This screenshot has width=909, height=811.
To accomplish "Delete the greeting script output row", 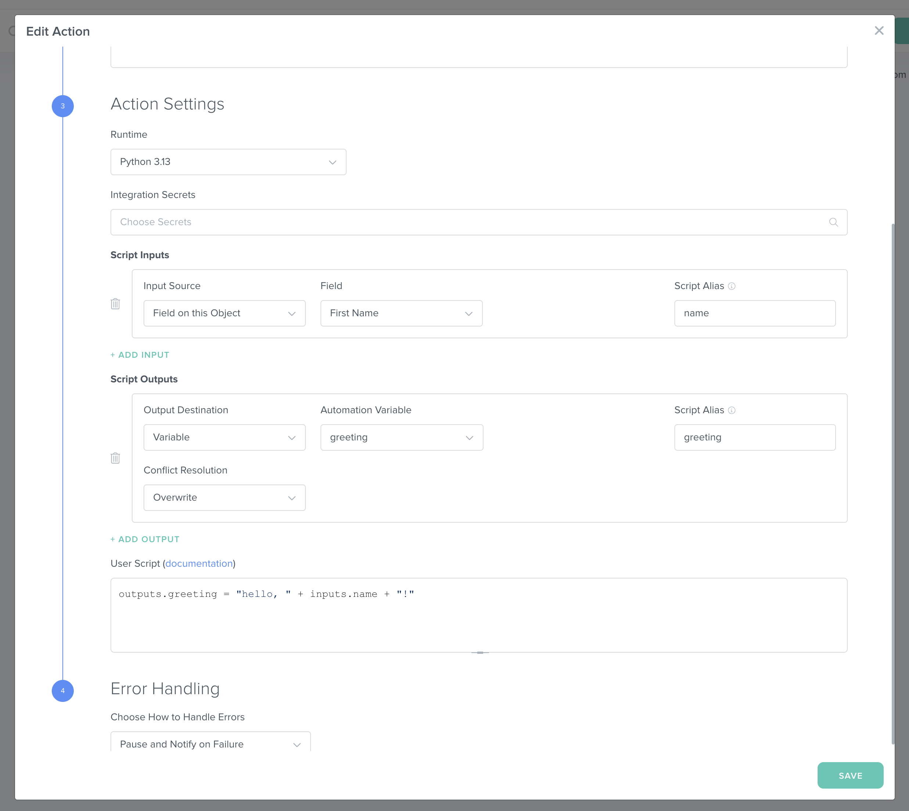I will point(115,458).
